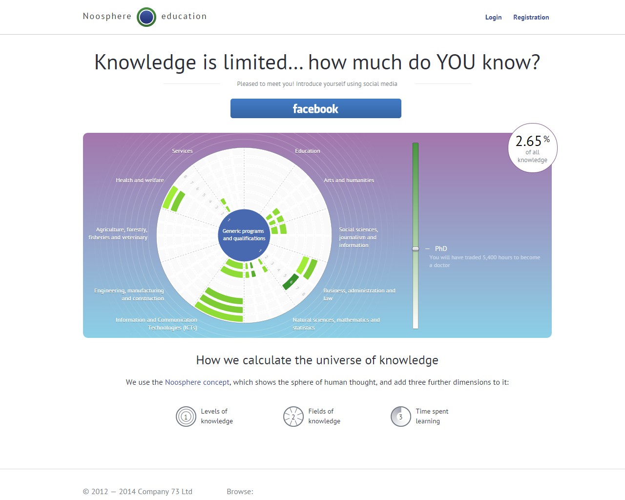Click the 2.65% of all knowledge badge
Viewport: 625px width, 500px height.
tap(533, 148)
